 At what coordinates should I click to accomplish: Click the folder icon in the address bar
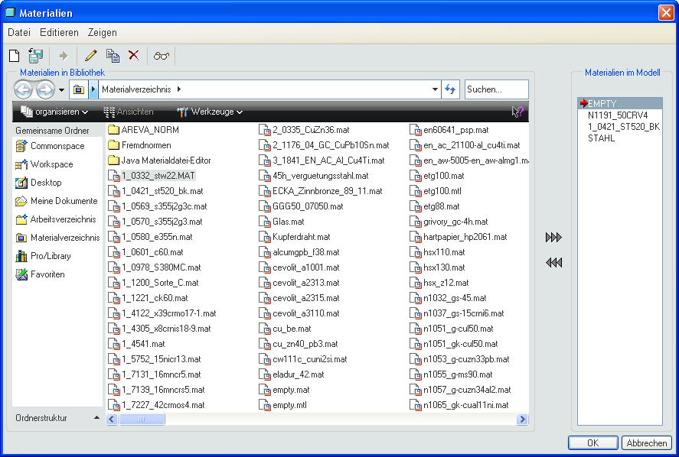78,89
